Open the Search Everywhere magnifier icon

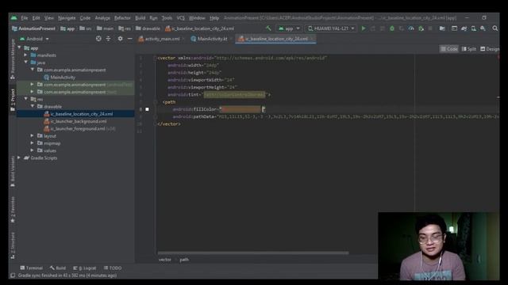(x=495, y=28)
